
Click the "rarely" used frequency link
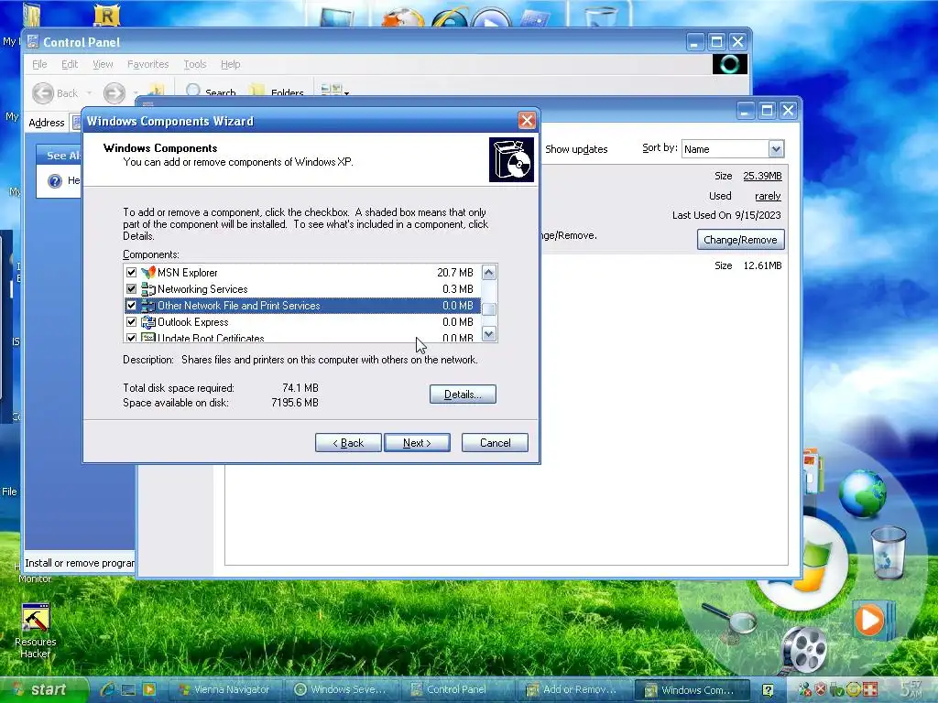(x=768, y=196)
